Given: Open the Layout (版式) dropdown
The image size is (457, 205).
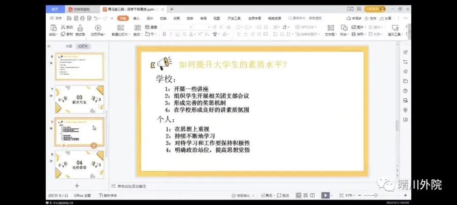Looking at the screenshot, I should click(138, 34).
